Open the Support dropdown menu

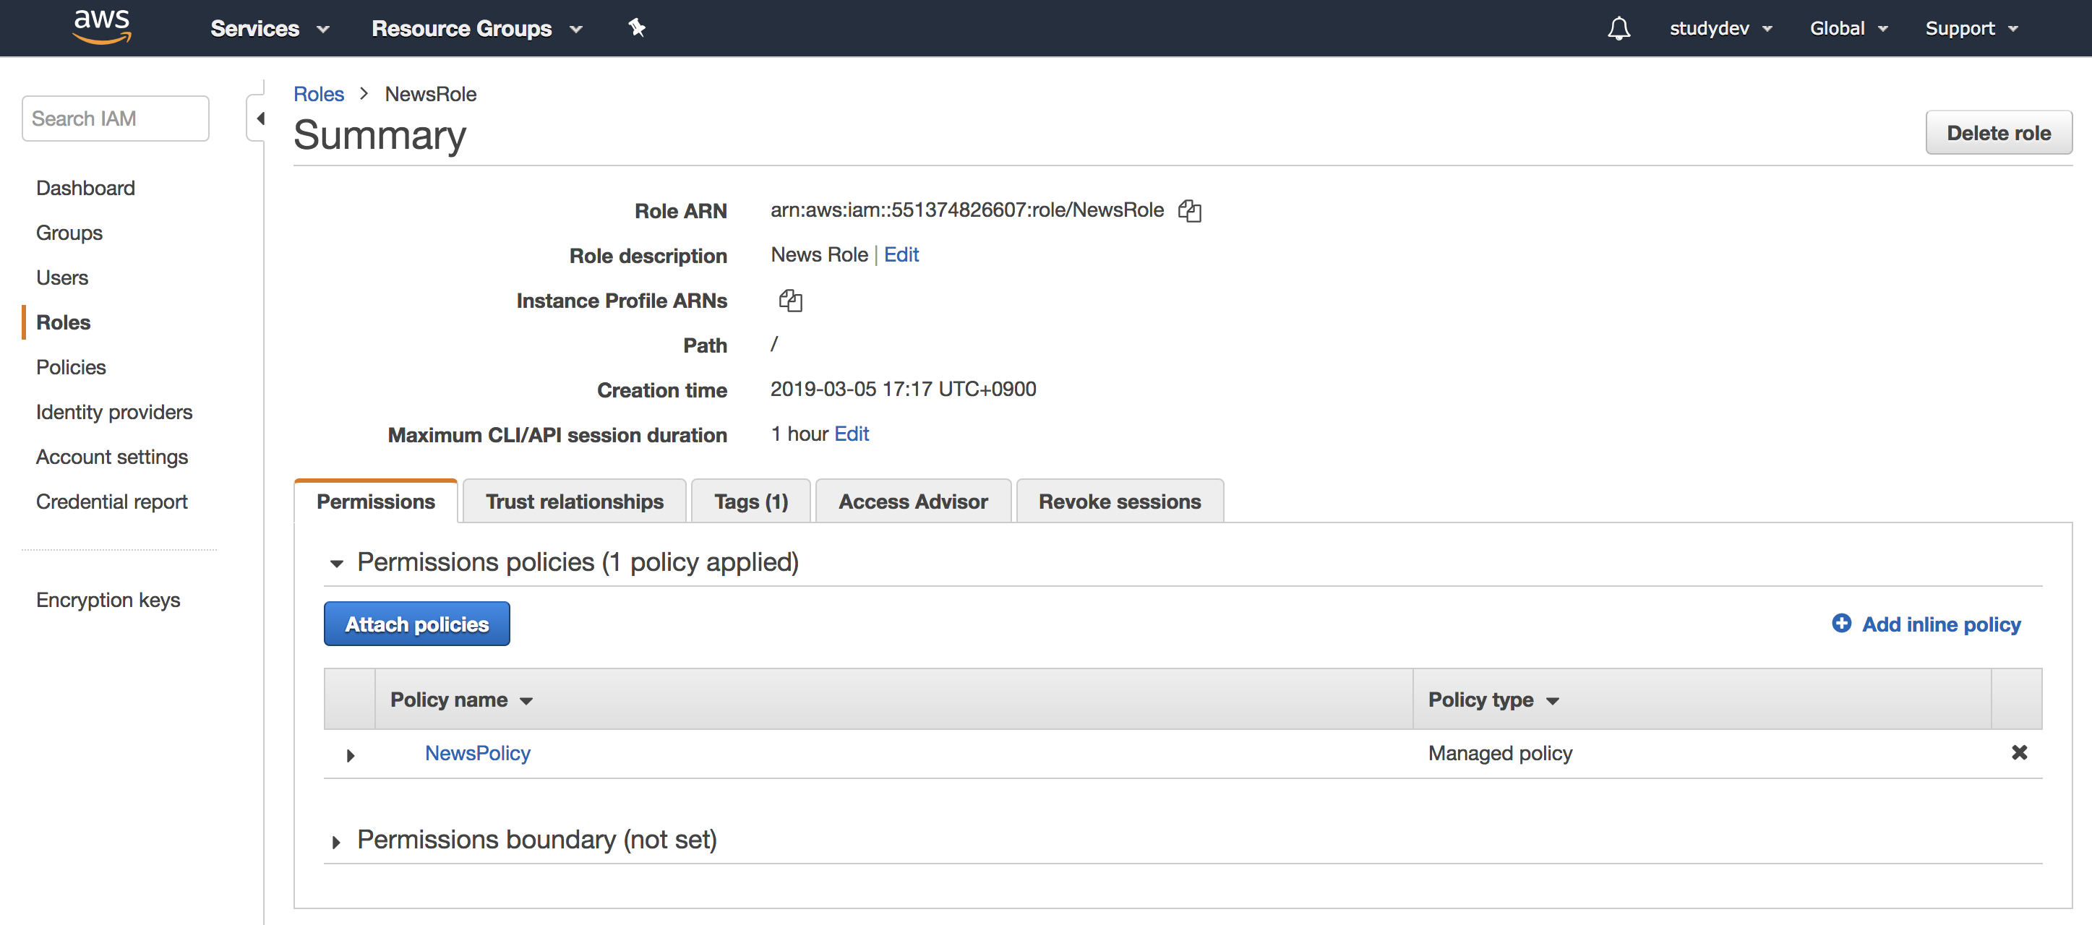click(x=1971, y=28)
